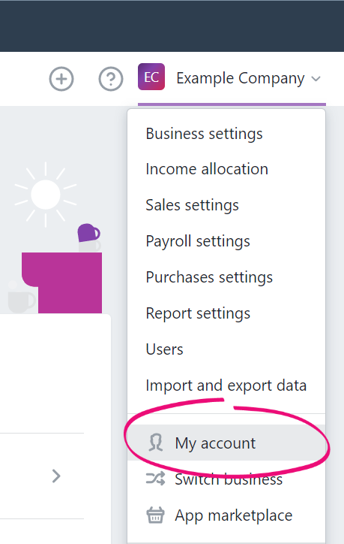Click the My account person icon
This screenshot has width=344, height=544.
pos(156,443)
